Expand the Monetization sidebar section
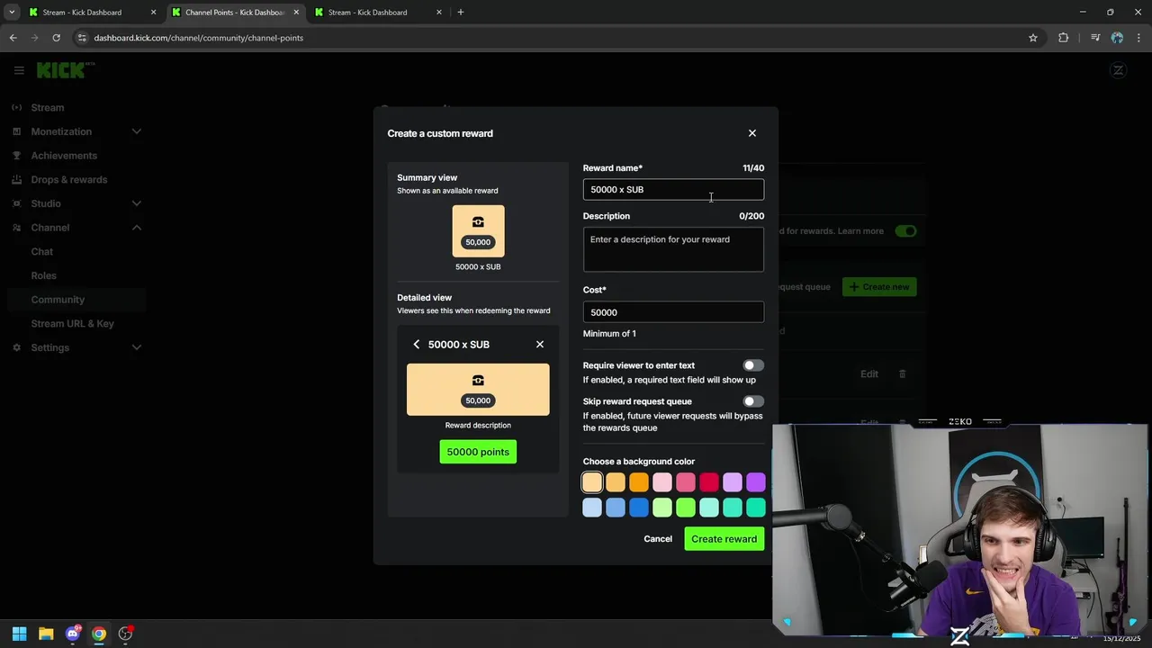 pyautogui.click(x=137, y=131)
